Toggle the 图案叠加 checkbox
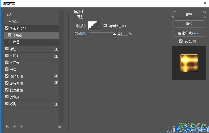This screenshot has height=133, width=209. tap(7, 90)
